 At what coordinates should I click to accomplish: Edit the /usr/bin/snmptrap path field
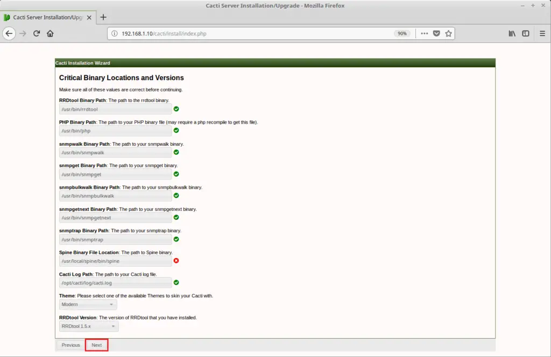tap(115, 239)
